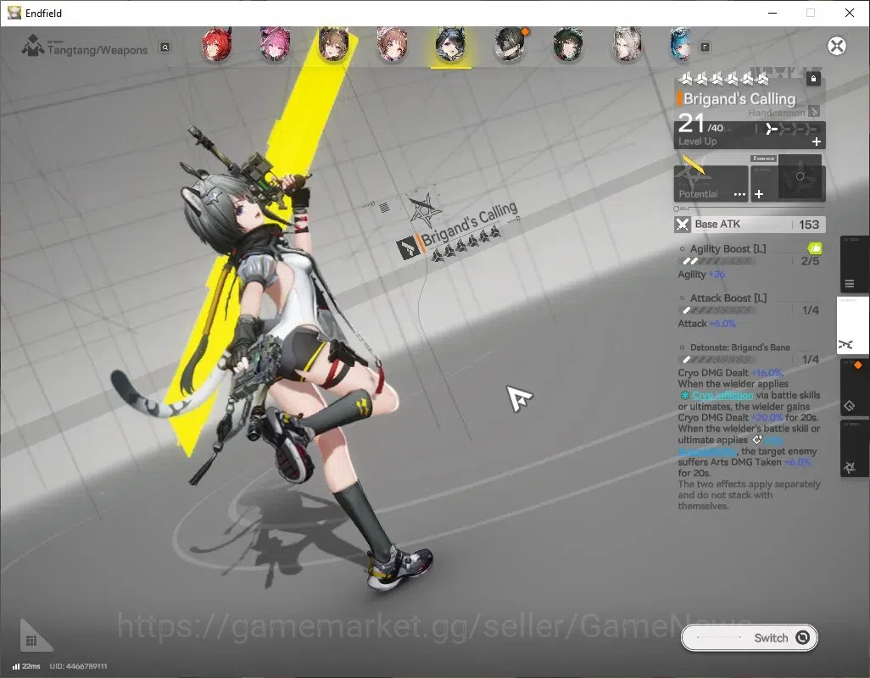Select the red-haired operator portrait
Screen dimensions: 870x678
(216, 44)
